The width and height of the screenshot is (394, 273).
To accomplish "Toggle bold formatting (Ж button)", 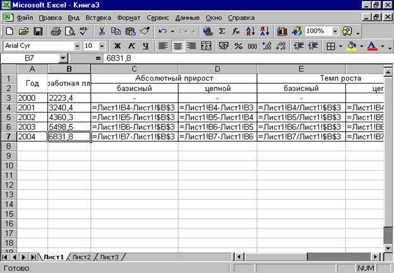I will (117, 46).
